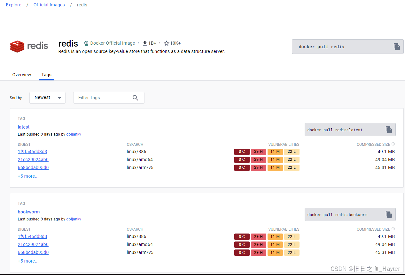Viewport: 405px width, 275px height.
Task: Click the Filter Tags input field
Action: click(109, 98)
